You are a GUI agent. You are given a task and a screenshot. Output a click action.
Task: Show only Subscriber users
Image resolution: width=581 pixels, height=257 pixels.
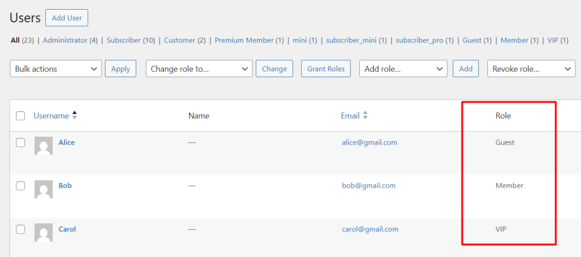tap(123, 40)
